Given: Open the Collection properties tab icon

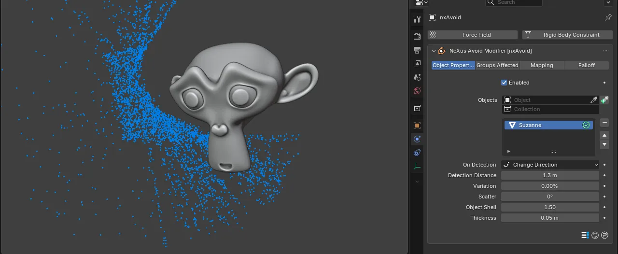Looking at the screenshot, I should (417, 108).
